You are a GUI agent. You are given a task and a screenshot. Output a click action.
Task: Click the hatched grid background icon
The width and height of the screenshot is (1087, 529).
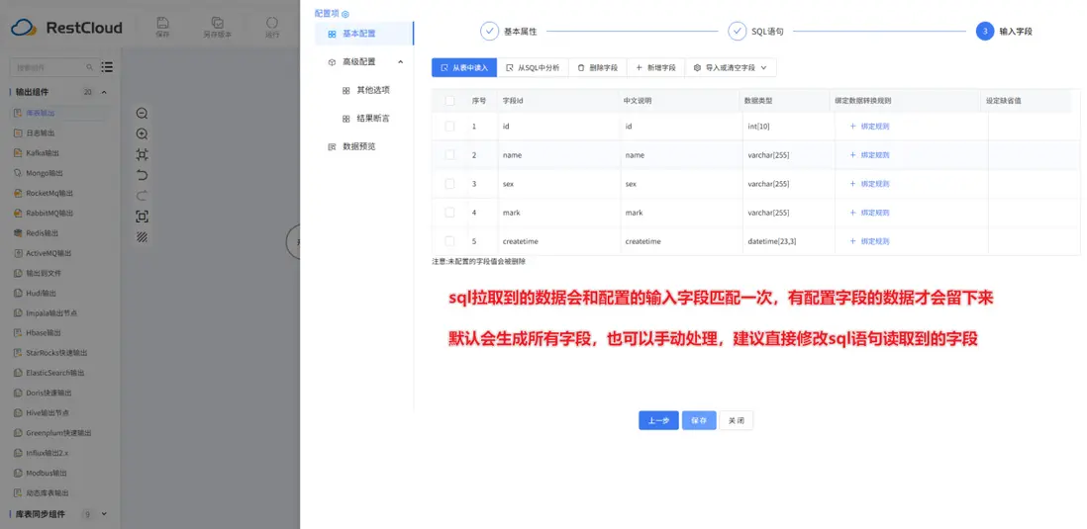143,236
